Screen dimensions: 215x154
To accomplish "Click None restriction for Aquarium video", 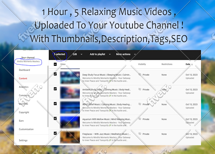I will coord(164,119).
